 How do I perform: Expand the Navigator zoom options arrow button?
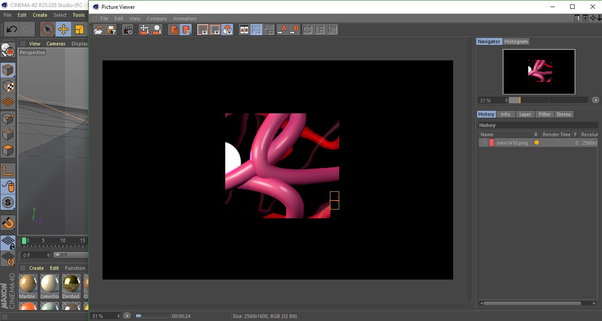[x=595, y=101]
